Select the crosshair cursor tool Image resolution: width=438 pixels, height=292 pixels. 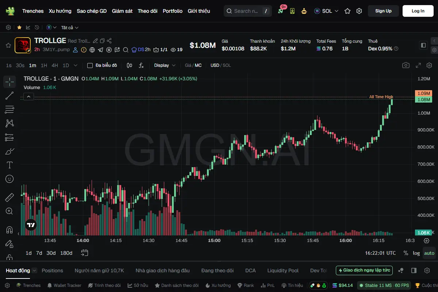[x=9, y=82]
